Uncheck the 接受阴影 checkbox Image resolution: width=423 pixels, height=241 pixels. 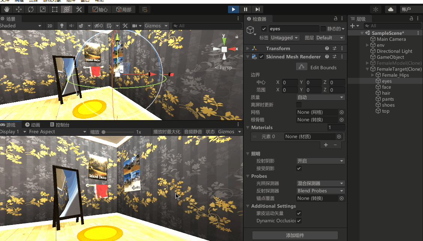(x=299, y=168)
